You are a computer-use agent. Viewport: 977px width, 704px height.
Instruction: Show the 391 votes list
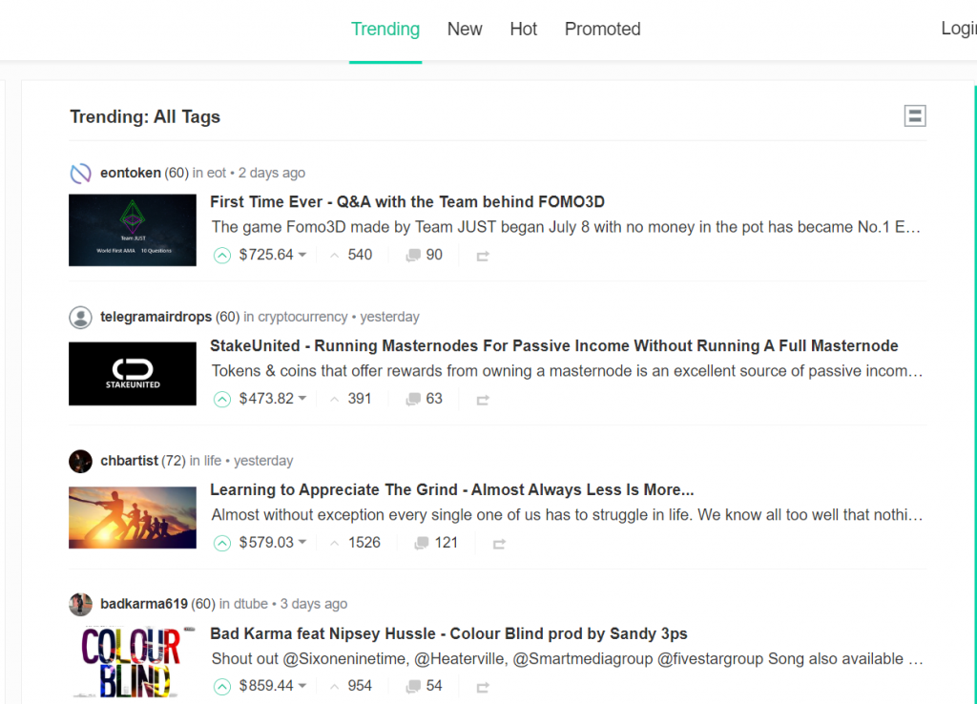[x=360, y=399]
